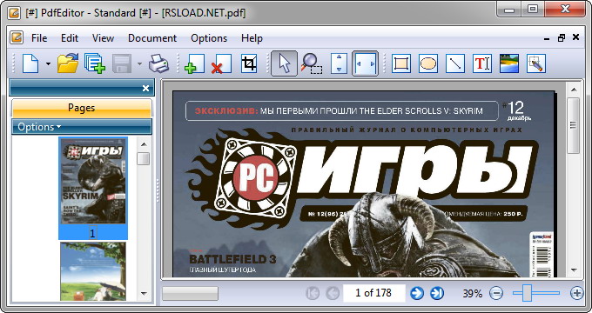Open the View menu
Image resolution: width=592 pixels, height=313 pixels.
click(103, 38)
